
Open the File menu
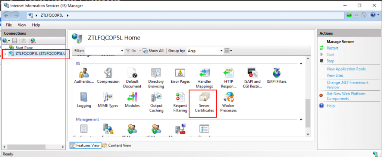coord(9,25)
